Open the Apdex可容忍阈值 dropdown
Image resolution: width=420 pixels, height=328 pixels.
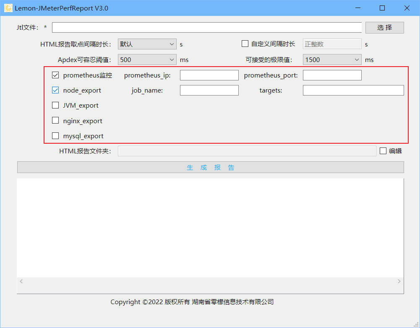click(147, 59)
